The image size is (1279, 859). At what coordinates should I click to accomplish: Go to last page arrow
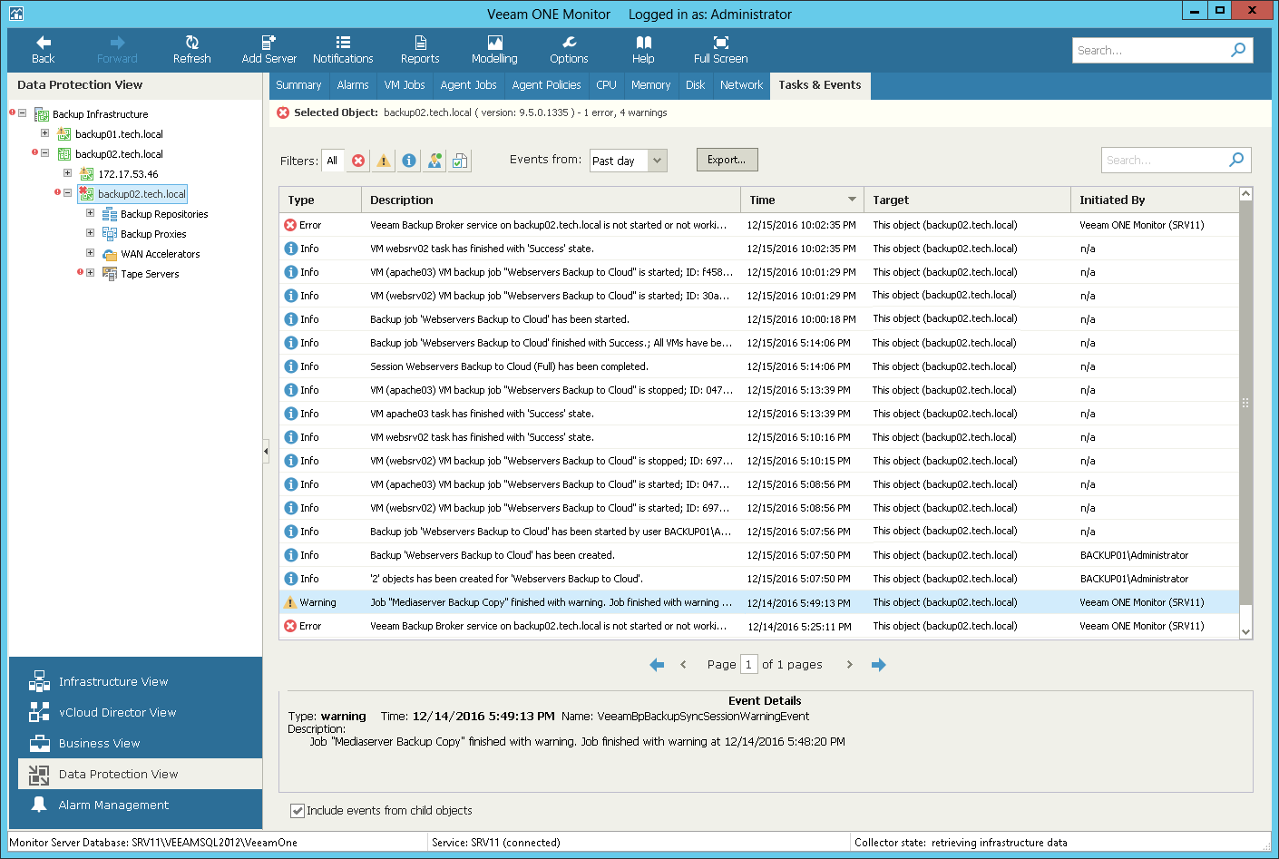coord(878,665)
